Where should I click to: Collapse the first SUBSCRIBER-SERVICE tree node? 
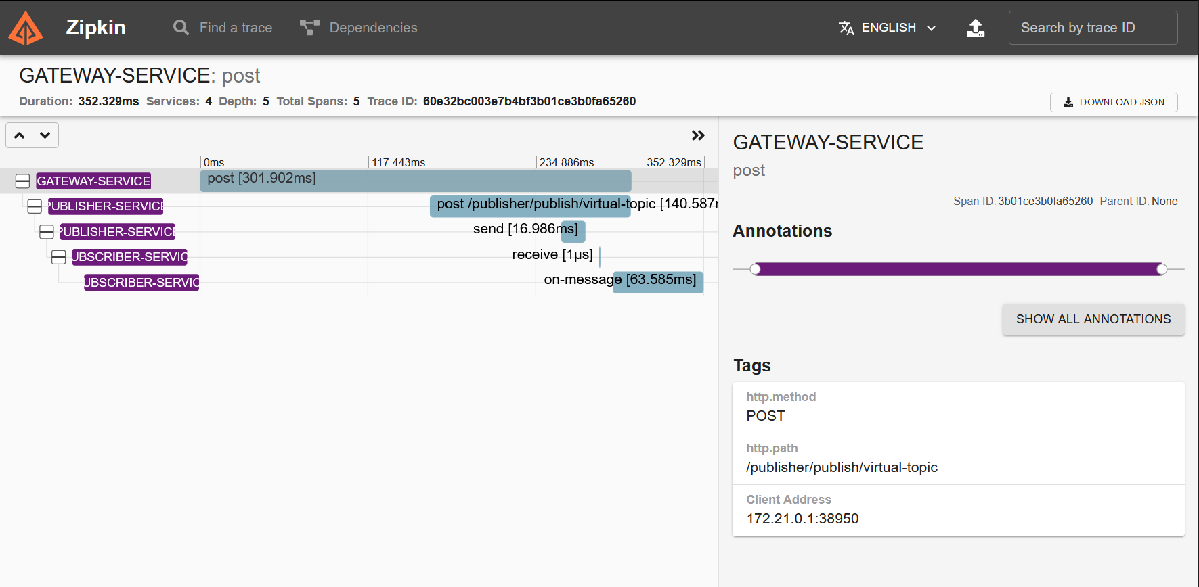pos(59,257)
